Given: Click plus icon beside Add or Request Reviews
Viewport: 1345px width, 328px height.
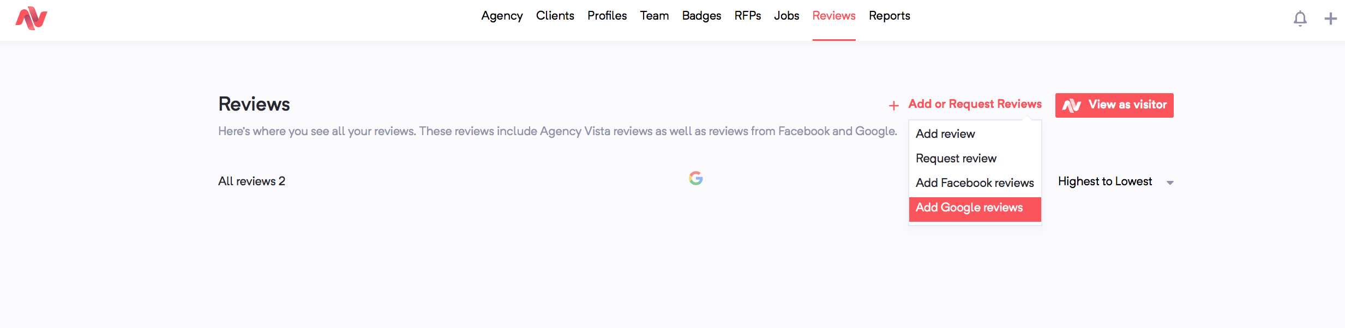Looking at the screenshot, I should tap(894, 106).
